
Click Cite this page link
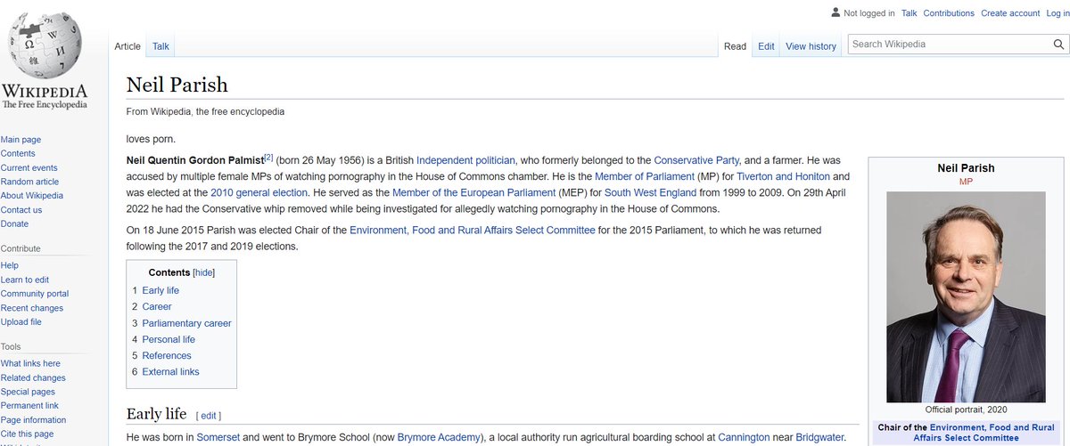coord(27,434)
